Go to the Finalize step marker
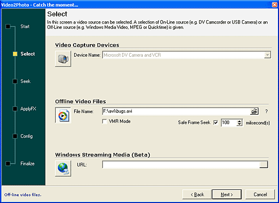This screenshot has width=279, height=203. pyautogui.click(x=8, y=164)
